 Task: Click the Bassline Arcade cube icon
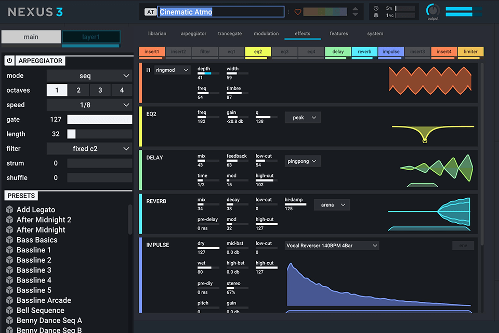point(9,300)
